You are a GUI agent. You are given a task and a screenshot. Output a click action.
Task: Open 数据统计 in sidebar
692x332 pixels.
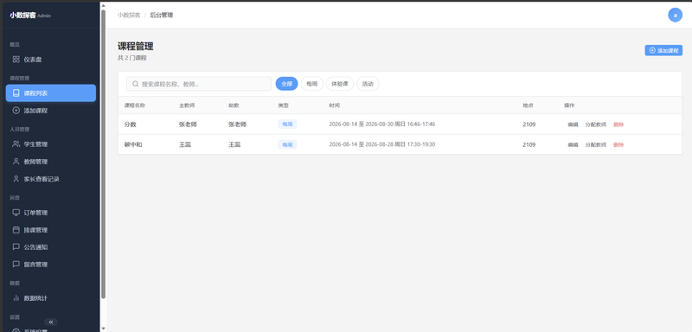[51, 298]
